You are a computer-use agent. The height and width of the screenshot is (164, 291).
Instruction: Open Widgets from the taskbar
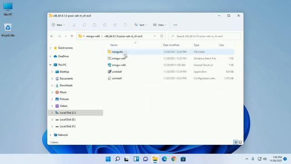[x=136, y=159]
